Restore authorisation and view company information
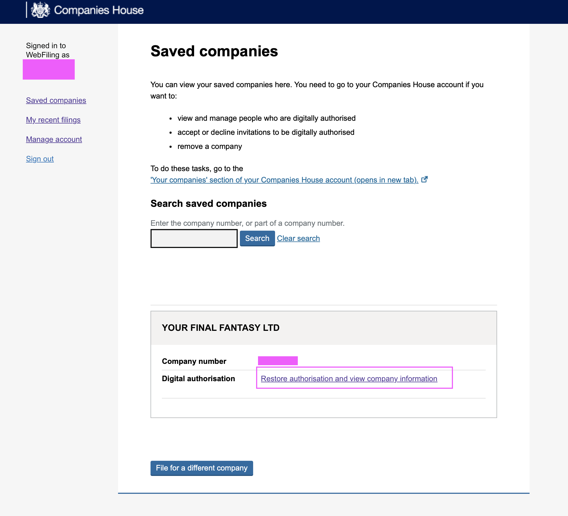Viewport: 568px width, 516px height. click(x=349, y=378)
